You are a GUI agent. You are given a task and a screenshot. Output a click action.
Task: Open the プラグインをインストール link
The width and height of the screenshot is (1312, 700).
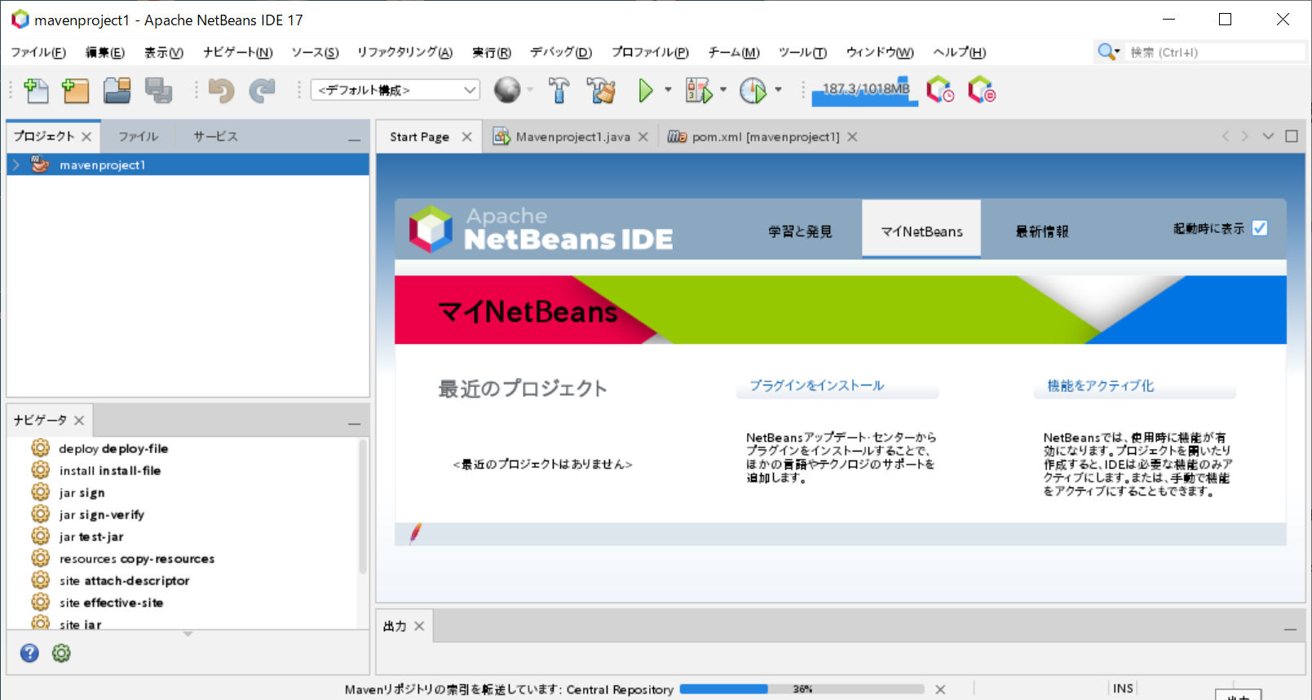[x=817, y=385]
